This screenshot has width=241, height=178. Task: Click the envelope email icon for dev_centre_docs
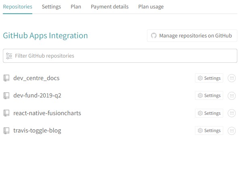click(x=232, y=78)
